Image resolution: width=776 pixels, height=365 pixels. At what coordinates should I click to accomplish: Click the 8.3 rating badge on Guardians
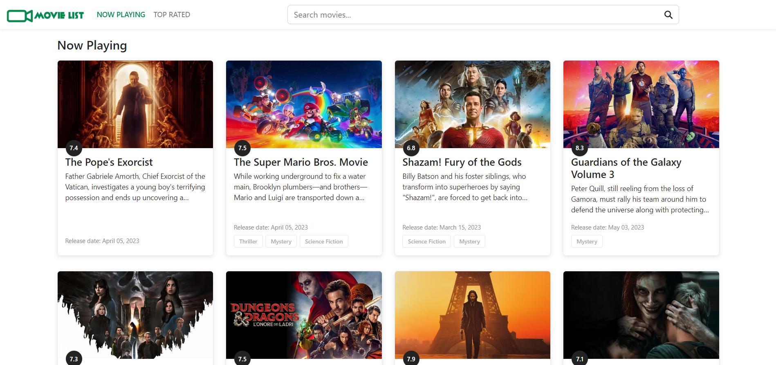[x=580, y=148]
